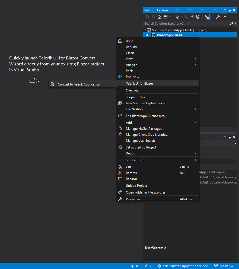The image size is (239, 269).
Task: Collapse the BlazorApp.Client project node
Action: (147, 35)
